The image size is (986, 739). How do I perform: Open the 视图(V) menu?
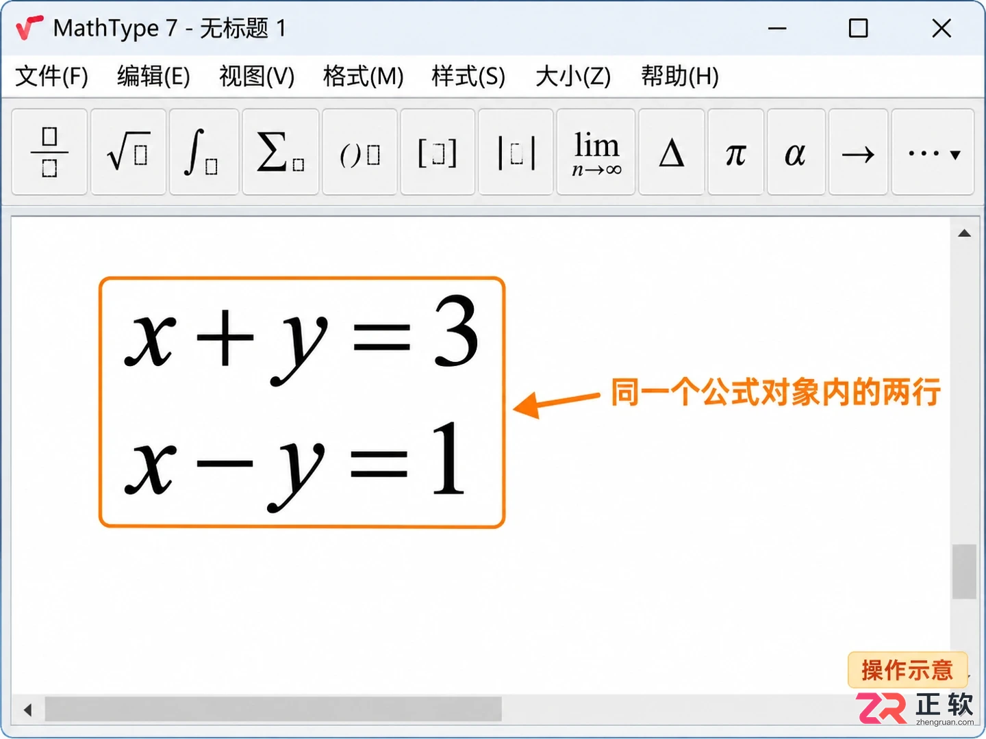point(257,76)
